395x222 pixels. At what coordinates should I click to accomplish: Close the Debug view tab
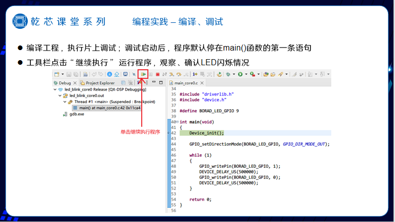pyautogui.click(x=75, y=83)
